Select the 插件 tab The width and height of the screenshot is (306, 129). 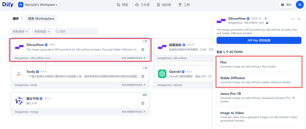(18, 18)
